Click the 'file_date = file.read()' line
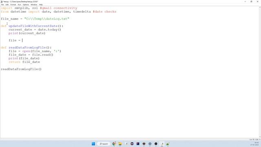This screenshot has height=147, width=261. (31, 55)
